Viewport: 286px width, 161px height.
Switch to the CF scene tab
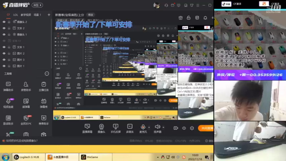[8, 15]
